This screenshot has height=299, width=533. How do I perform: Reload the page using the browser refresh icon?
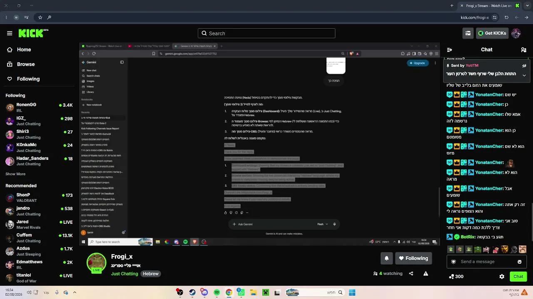506,17
